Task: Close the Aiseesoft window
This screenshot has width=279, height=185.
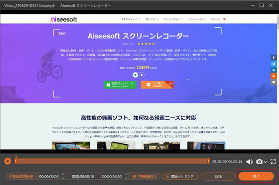Action: (271, 6)
